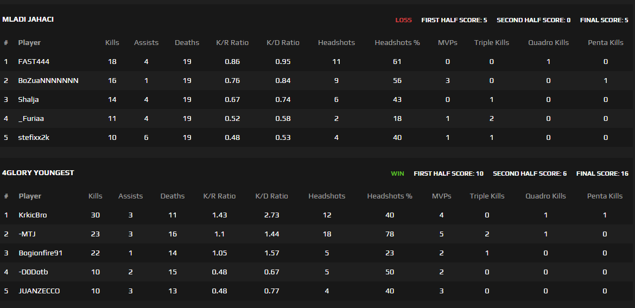Click the JUANZECCO player name
635x308 pixels.
[39, 291]
